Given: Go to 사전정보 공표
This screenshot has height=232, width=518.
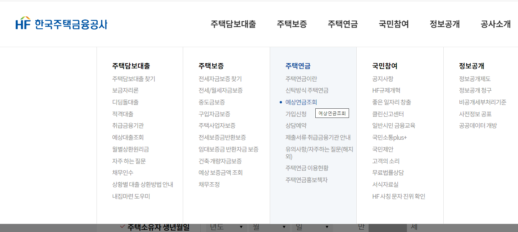Looking at the screenshot, I should [x=475, y=114].
